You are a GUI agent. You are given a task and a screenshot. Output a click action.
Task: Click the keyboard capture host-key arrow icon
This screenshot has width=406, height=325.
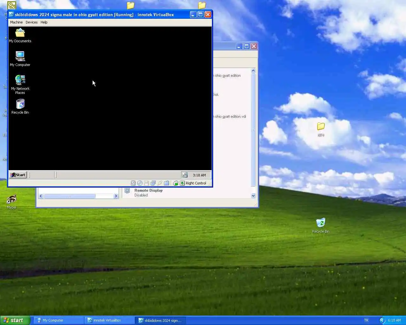182,183
